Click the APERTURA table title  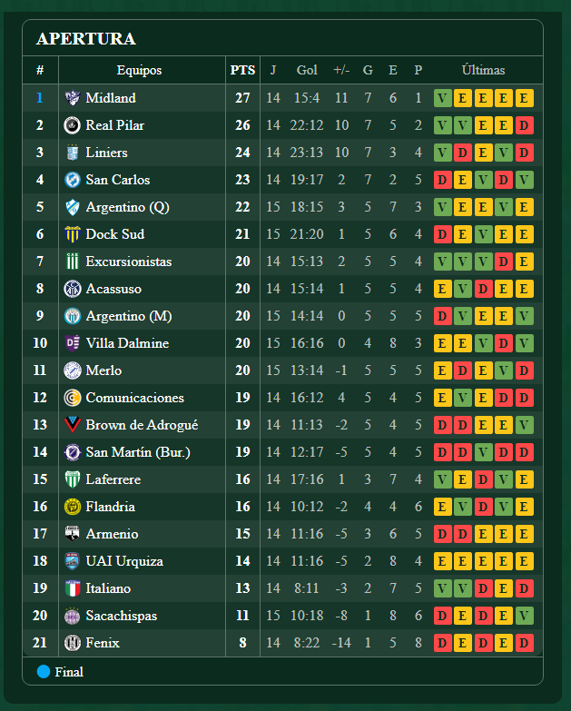[x=85, y=39]
